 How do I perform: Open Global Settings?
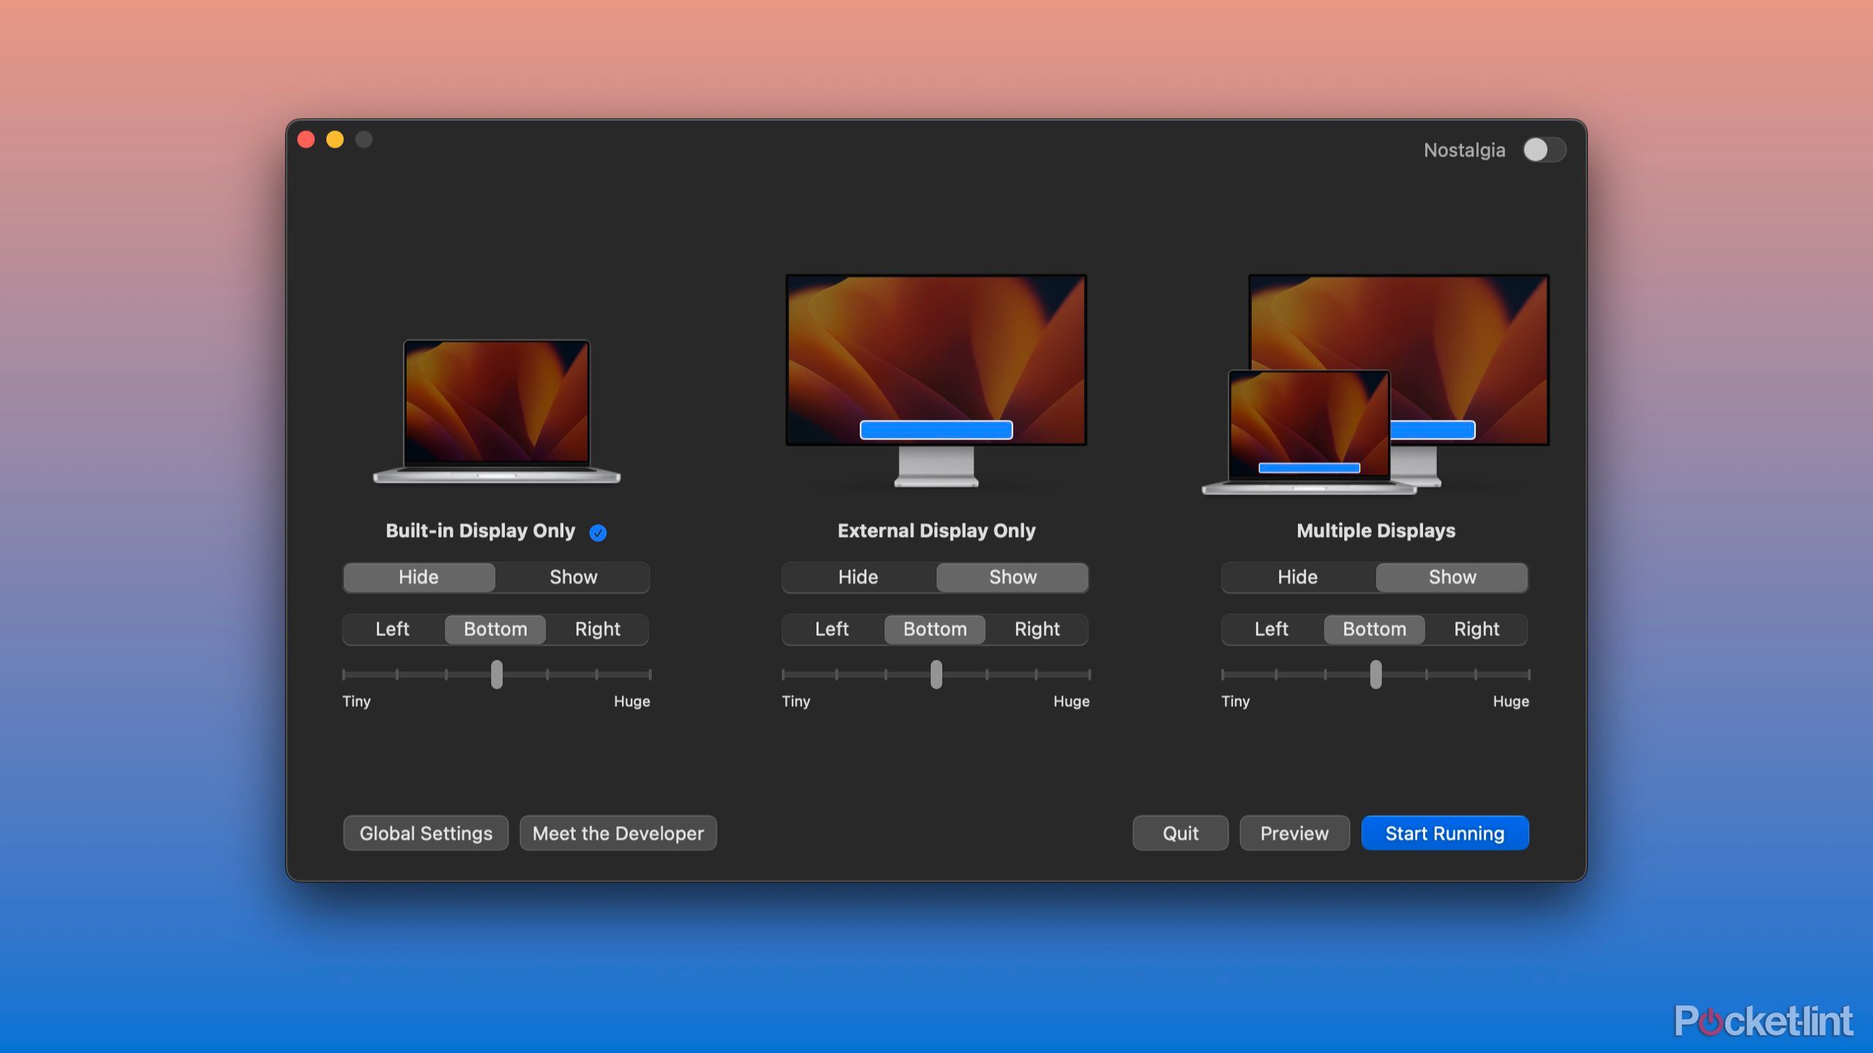[x=426, y=834]
